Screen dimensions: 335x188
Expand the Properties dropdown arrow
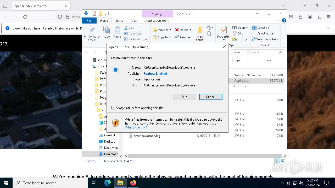coord(224,40)
